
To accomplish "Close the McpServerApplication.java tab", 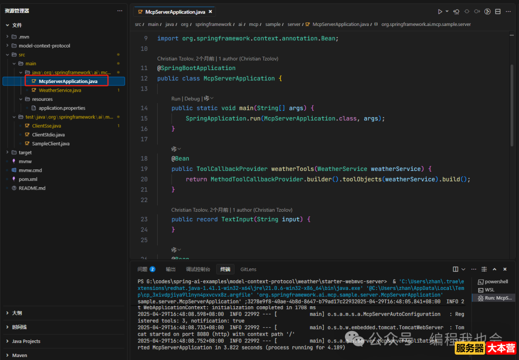I will [210, 12].
